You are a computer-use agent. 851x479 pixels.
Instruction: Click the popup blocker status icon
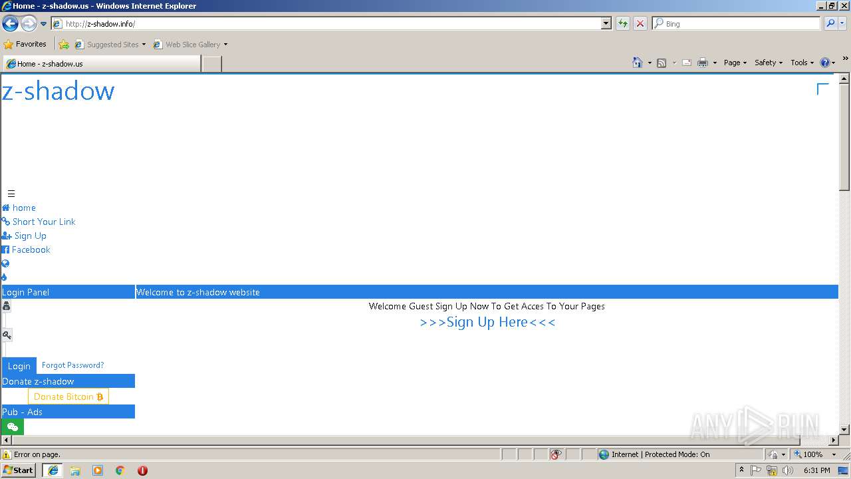pyautogui.click(x=556, y=454)
